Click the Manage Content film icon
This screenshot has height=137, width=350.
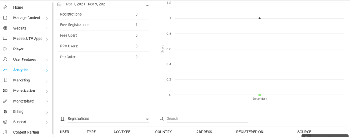(x=5, y=18)
